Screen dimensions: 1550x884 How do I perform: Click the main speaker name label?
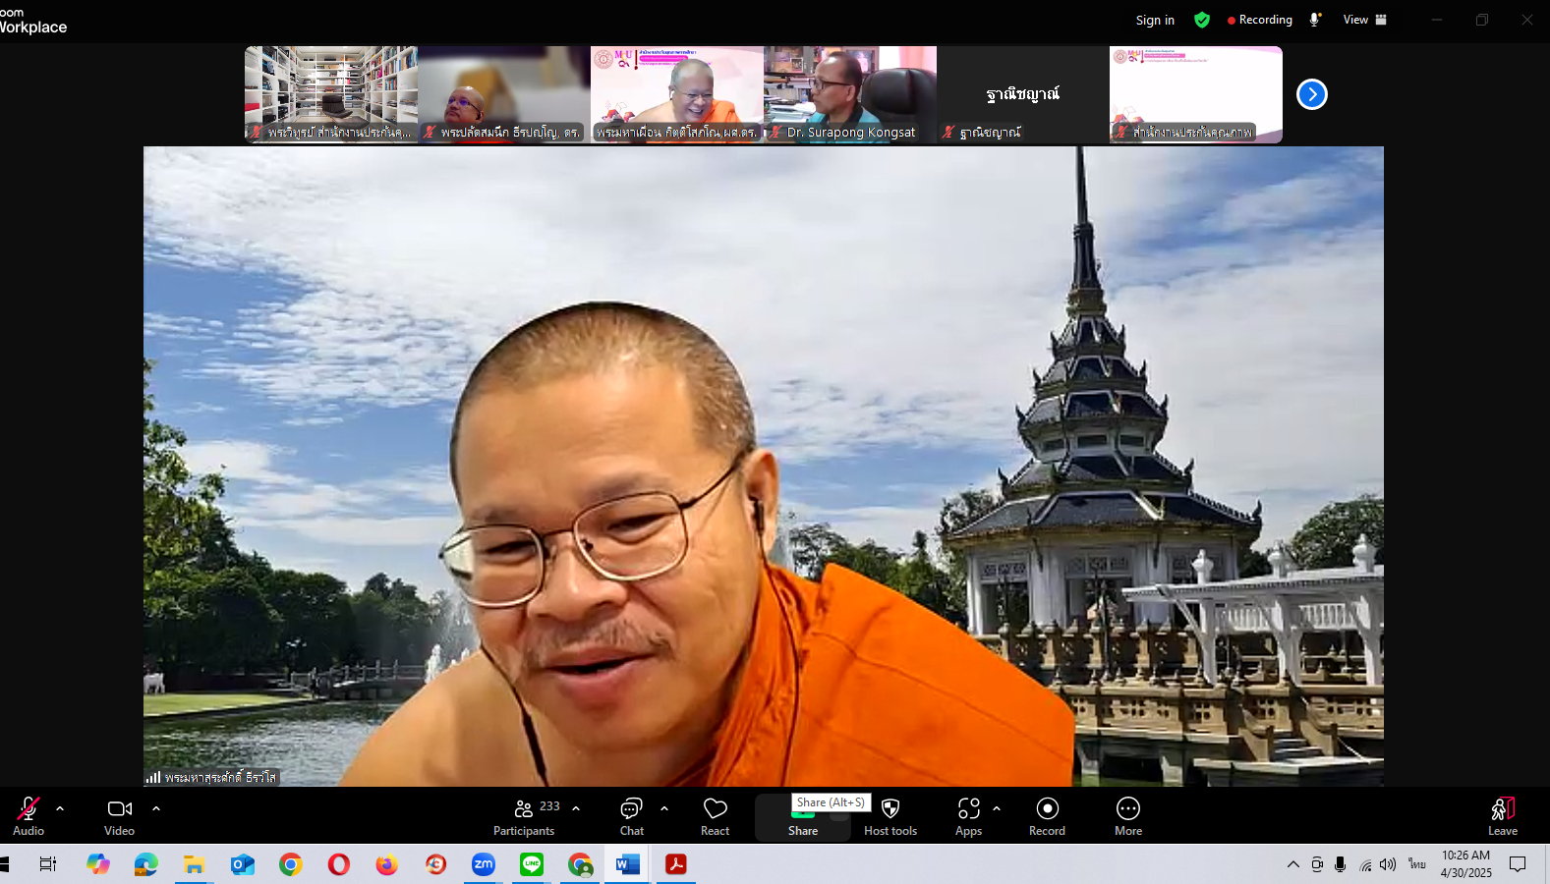pos(212,777)
